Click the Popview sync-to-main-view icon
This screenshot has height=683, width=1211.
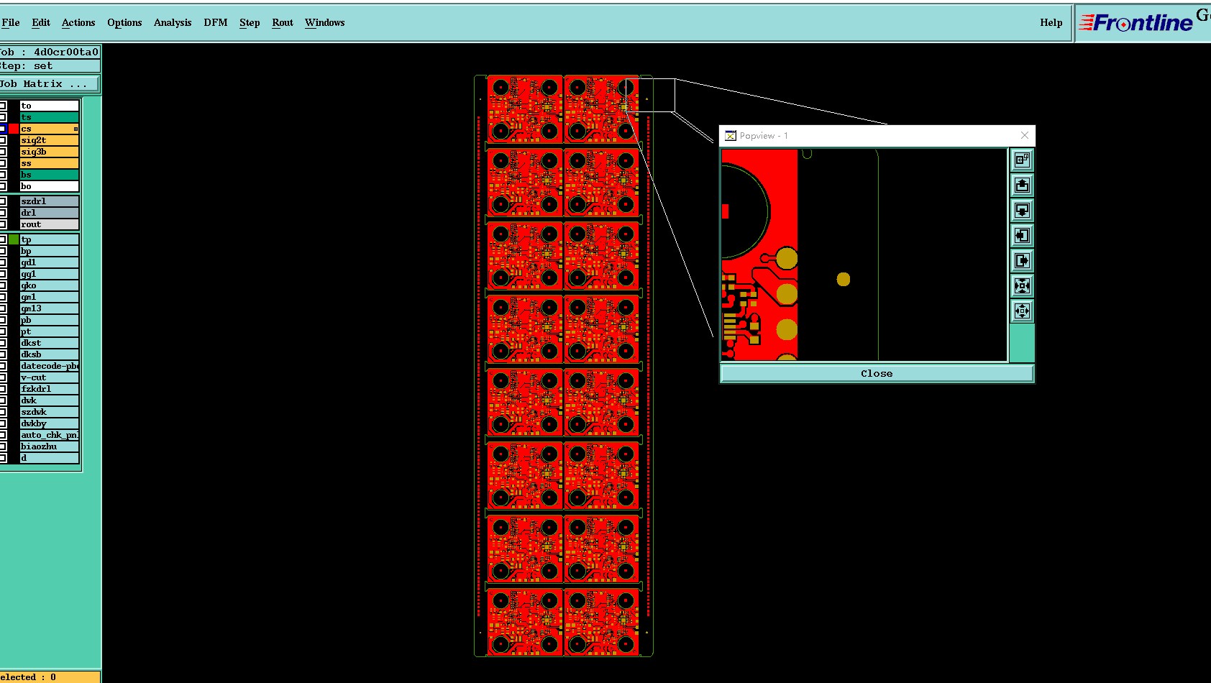click(1022, 160)
